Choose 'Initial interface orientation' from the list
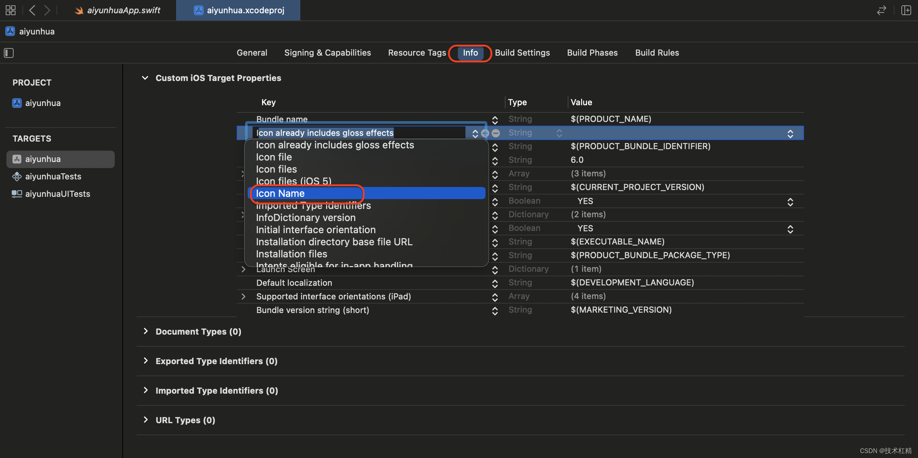This screenshot has height=458, width=918. (367, 230)
